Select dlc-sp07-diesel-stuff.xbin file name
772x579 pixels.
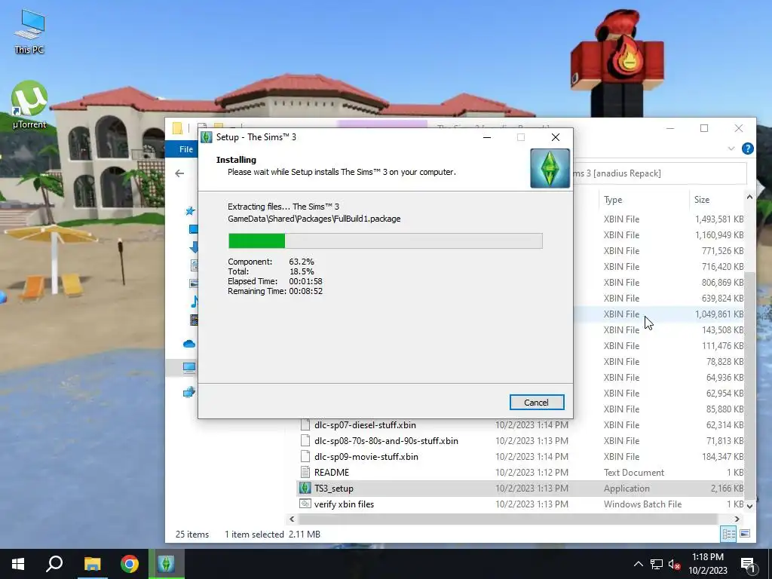365,425
